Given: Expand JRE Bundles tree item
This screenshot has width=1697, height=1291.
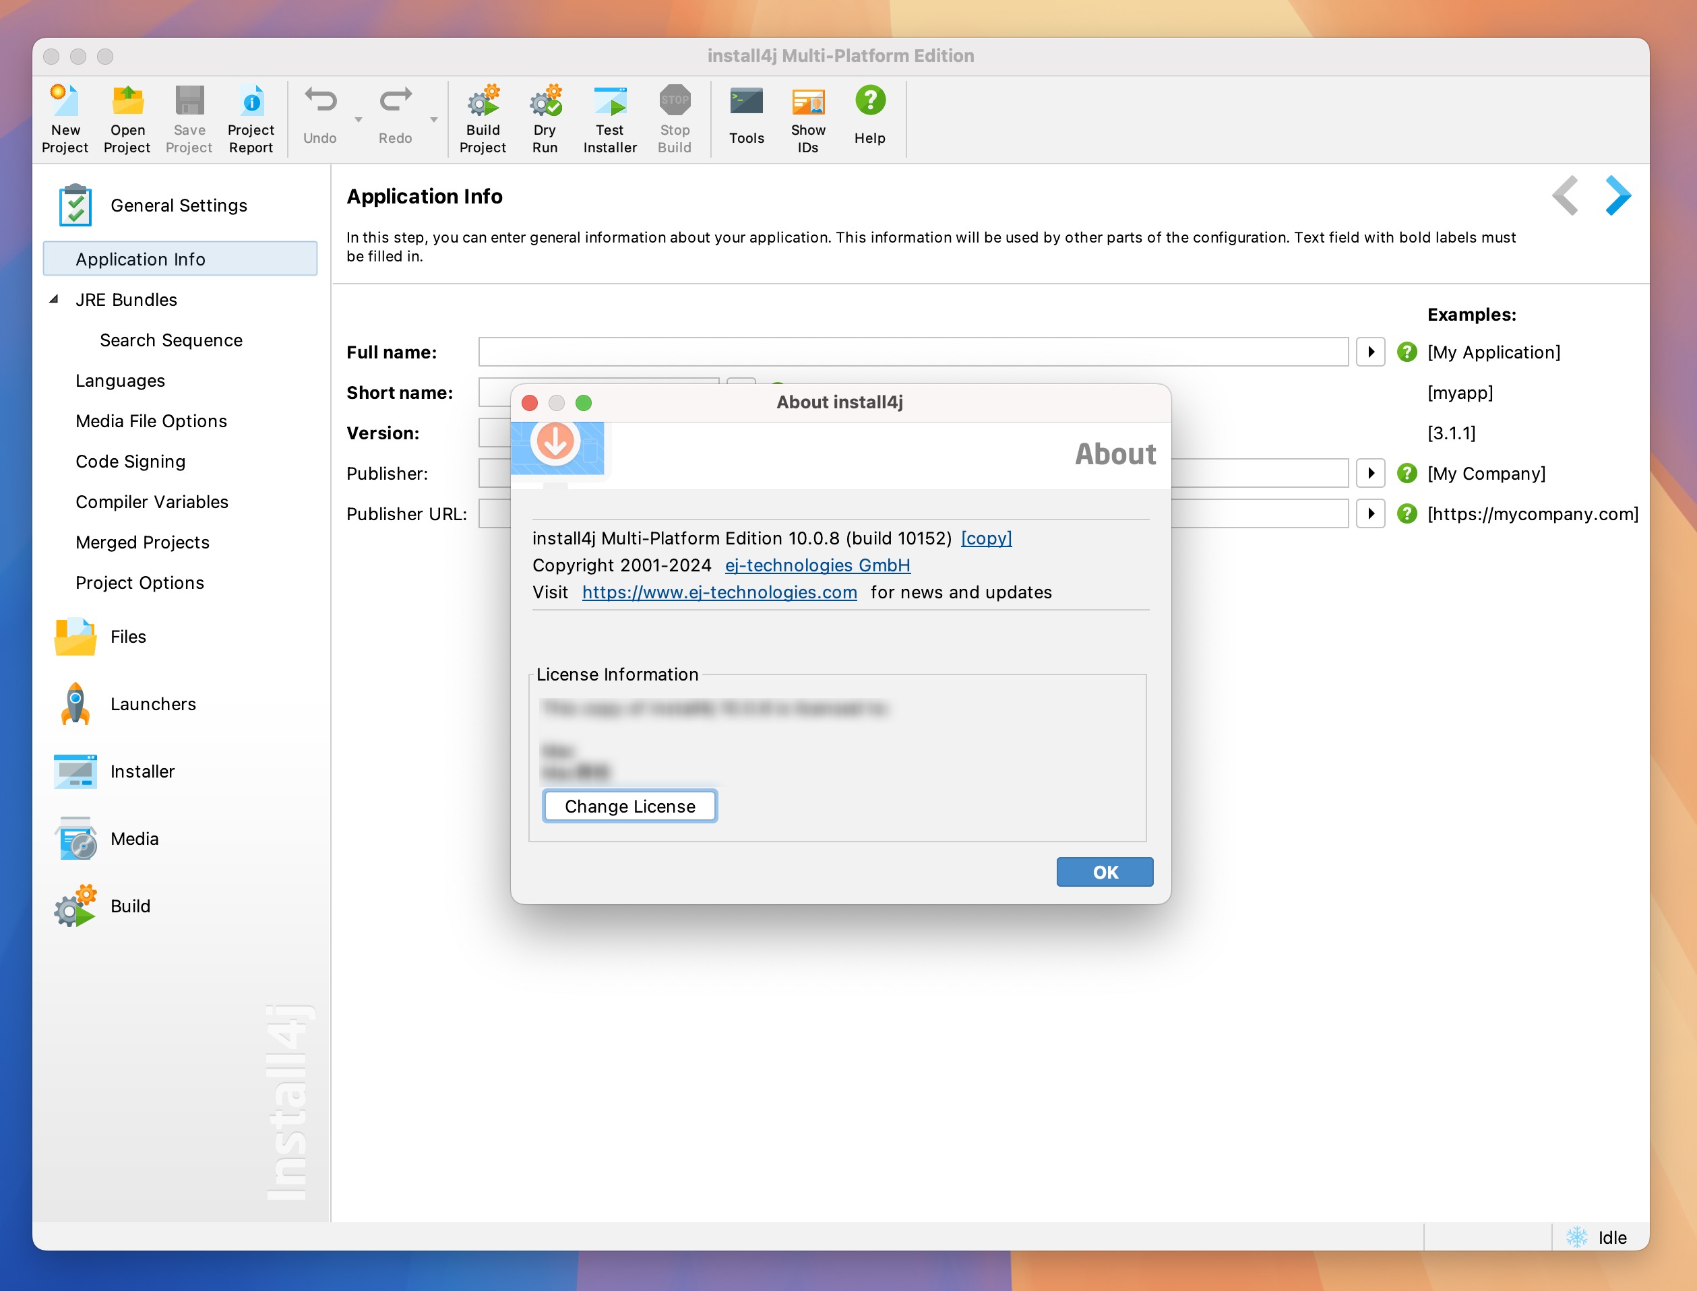Looking at the screenshot, I should pyautogui.click(x=57, y=300).
